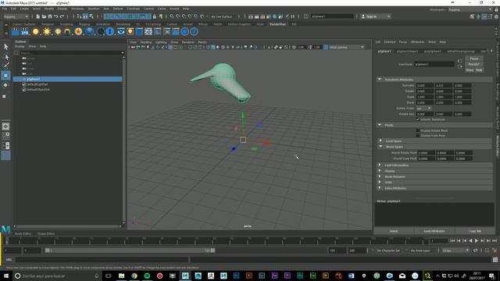Open File Explorer from taskbar
Viewport: 500px width, 281px height.
[x=122, y=276]
